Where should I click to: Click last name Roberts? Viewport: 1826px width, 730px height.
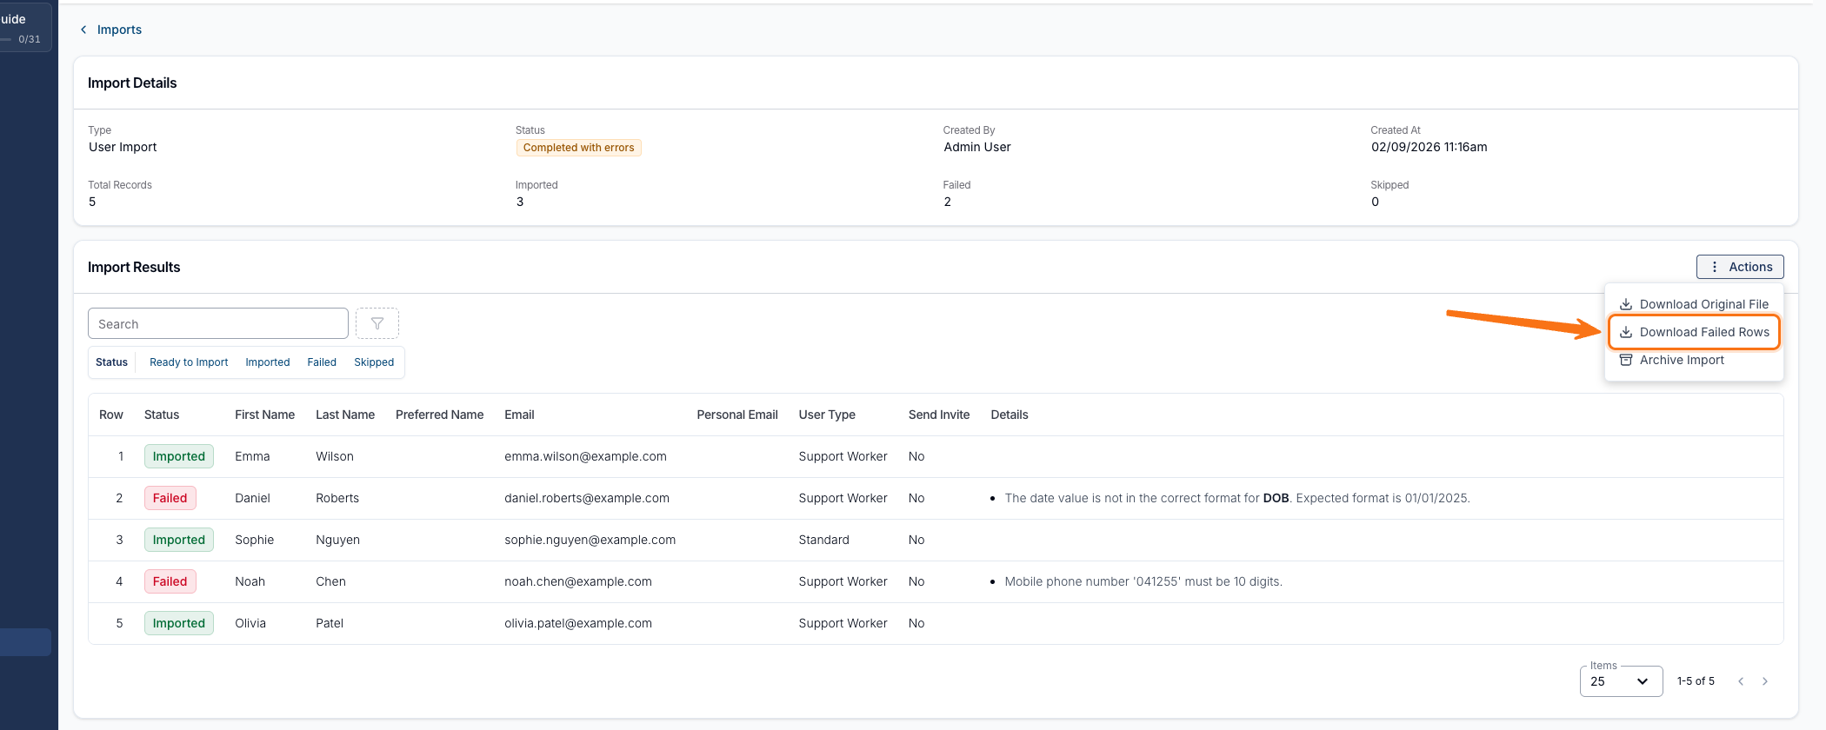[x=337, y=498]
